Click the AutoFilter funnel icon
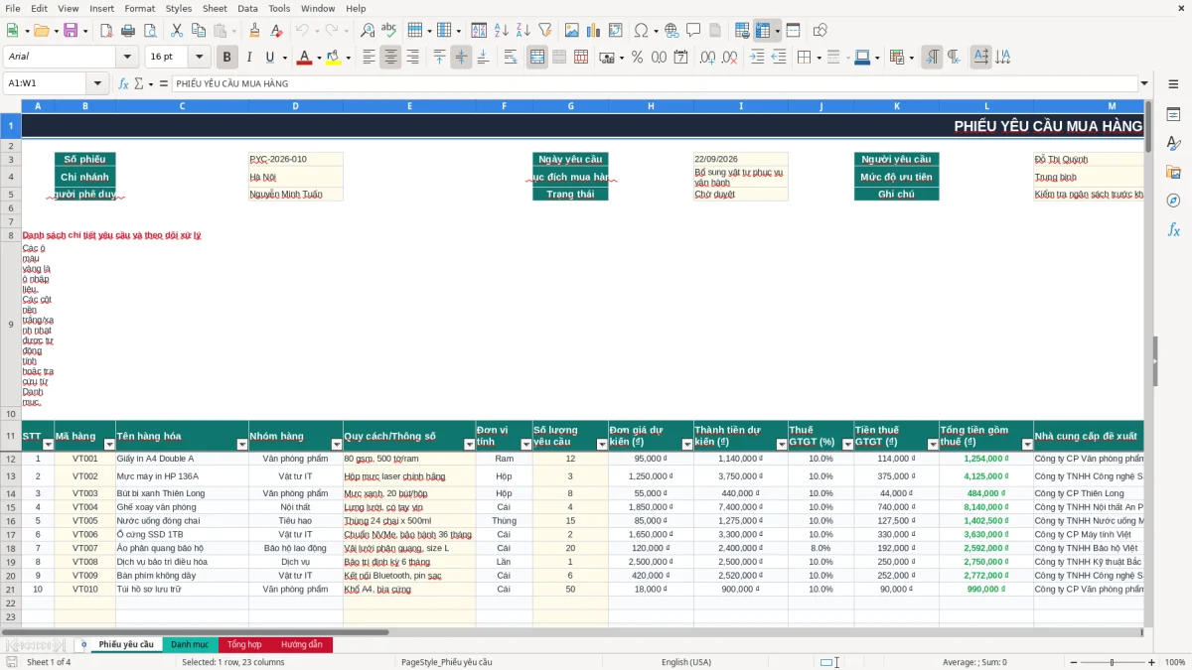 click(545, 31)
